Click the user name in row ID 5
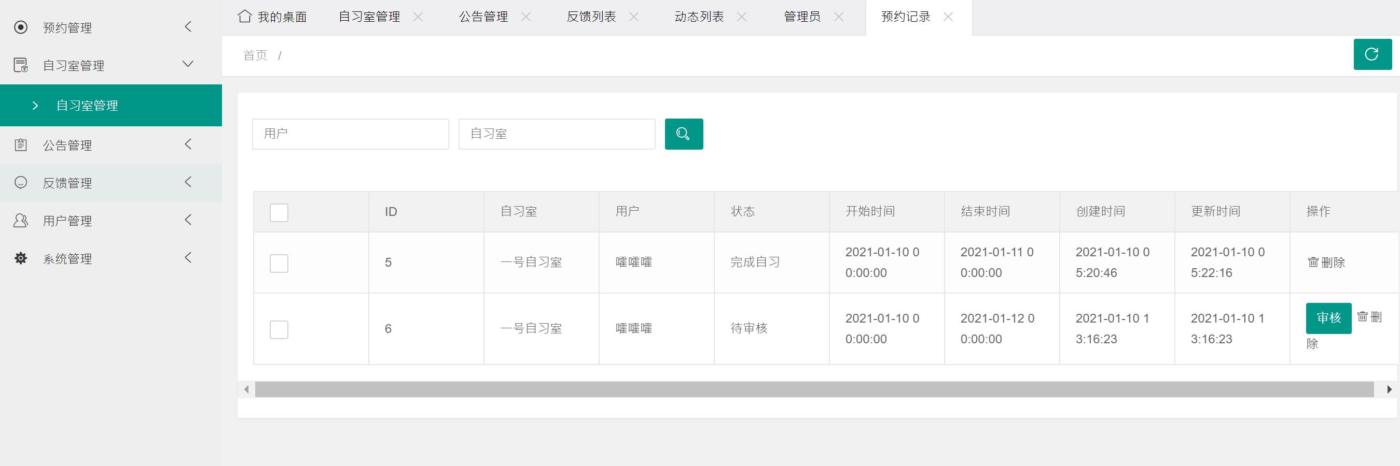The image size is (1400, 466). pos(634,263)
